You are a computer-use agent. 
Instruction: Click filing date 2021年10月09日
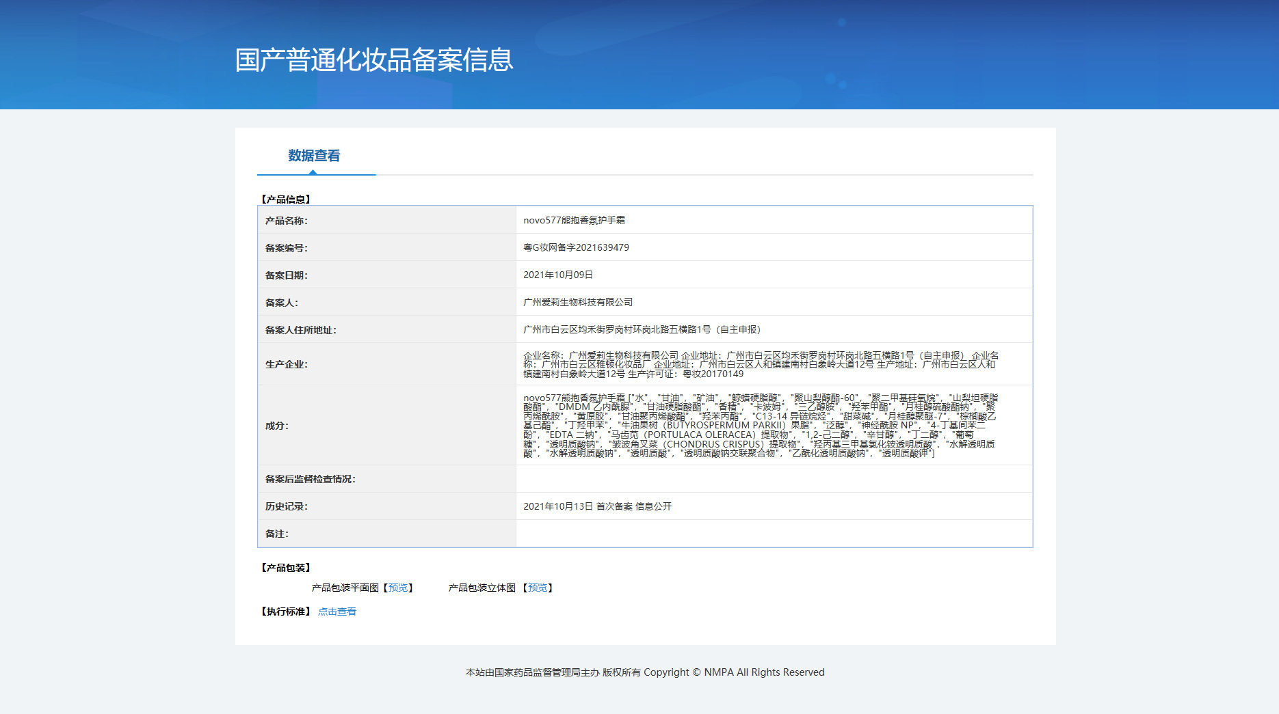click(558, 275)
